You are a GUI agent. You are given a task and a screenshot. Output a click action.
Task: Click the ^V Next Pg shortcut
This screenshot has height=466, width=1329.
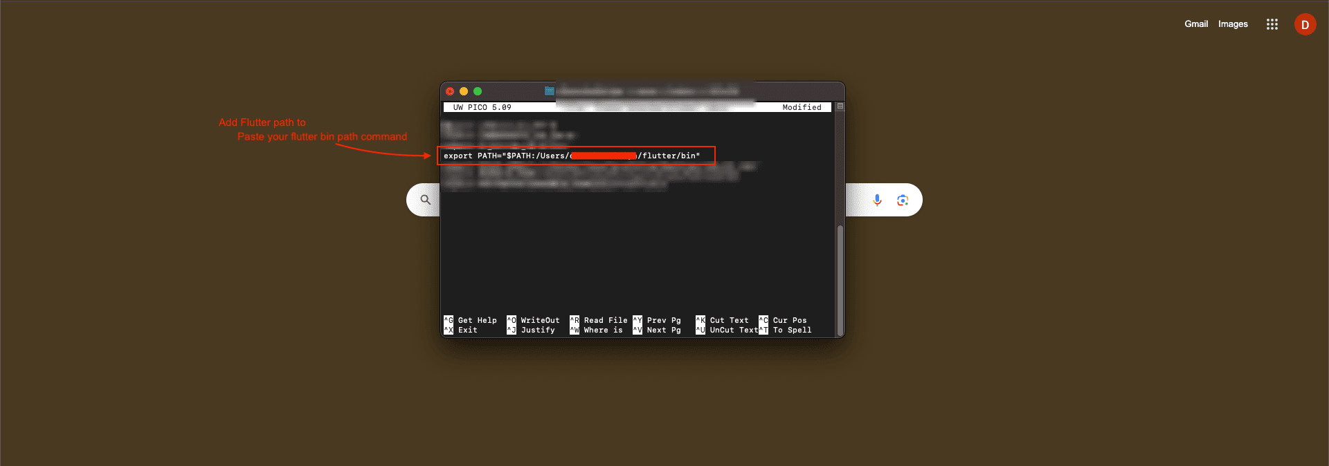click(657, 330)
